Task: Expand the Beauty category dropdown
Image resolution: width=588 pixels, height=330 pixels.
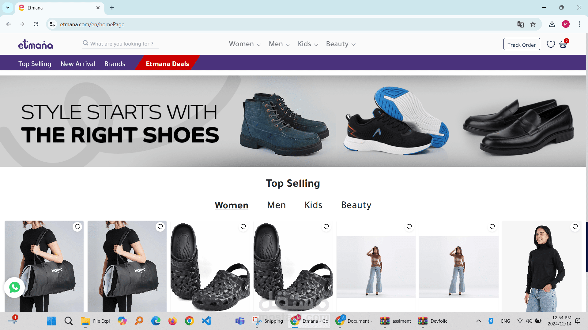Action: [341, 44]
